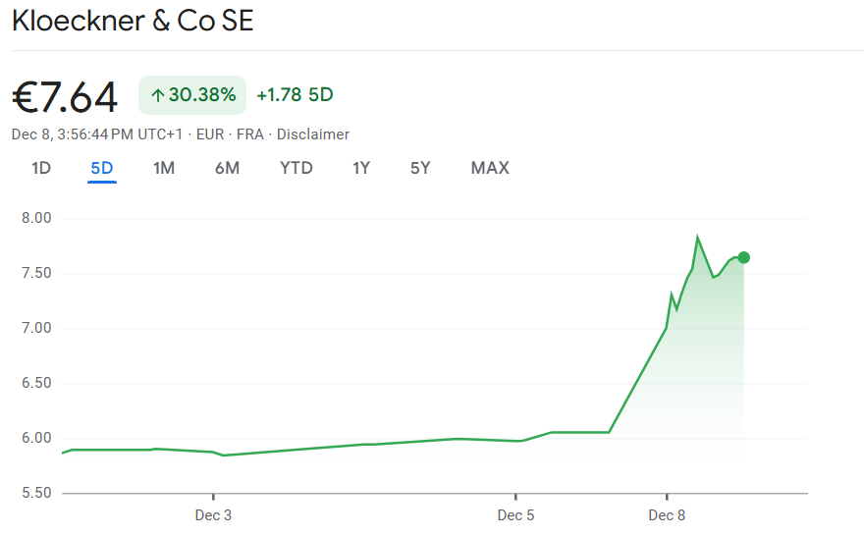Show the 1M chart range
Image resolution: width=864 pixels, height=536 pixels.
click(164, 168)
